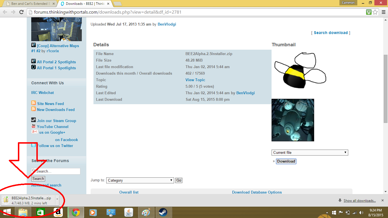Image resolution: width=388 pixels, height=218 pixels.
Task: Click the zip file icon in downloads bar
Action: click(6, 200)
